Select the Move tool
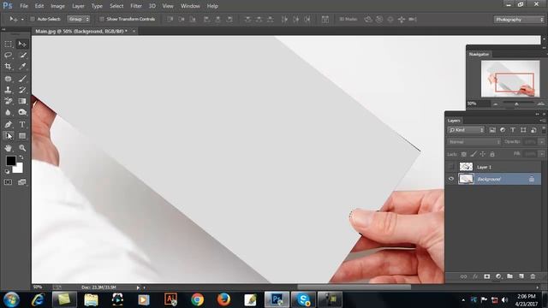The height and width of the screenshot is (308, 548). (x=22, y=44)
